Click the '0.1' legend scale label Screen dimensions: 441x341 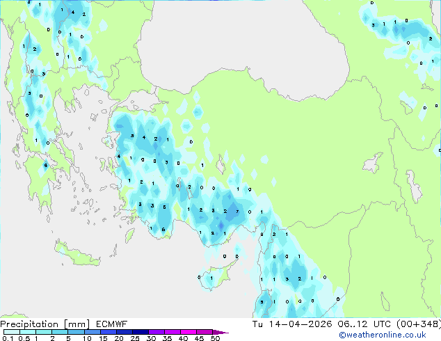tap(8, 338)
